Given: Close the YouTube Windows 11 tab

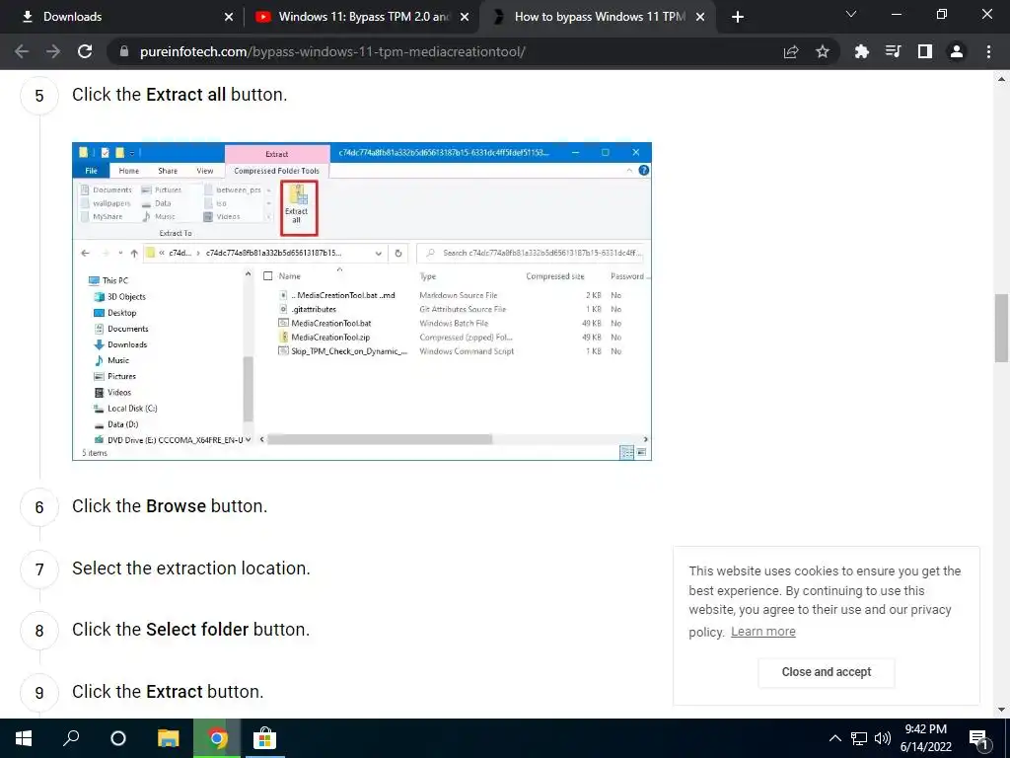Looking at the screenshot, I should coord(465,17).
